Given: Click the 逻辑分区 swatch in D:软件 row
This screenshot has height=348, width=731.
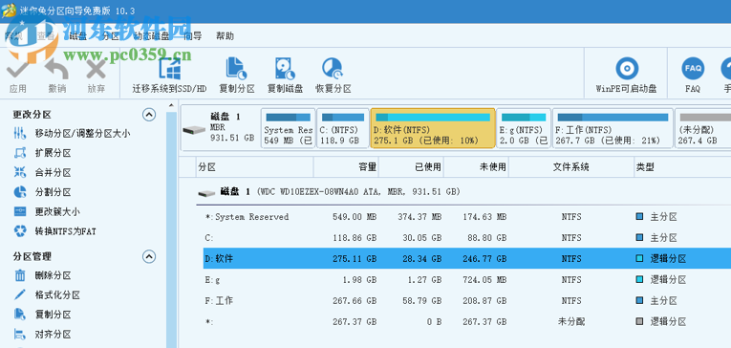Looking at the screenshot, I should pos(639,258).
